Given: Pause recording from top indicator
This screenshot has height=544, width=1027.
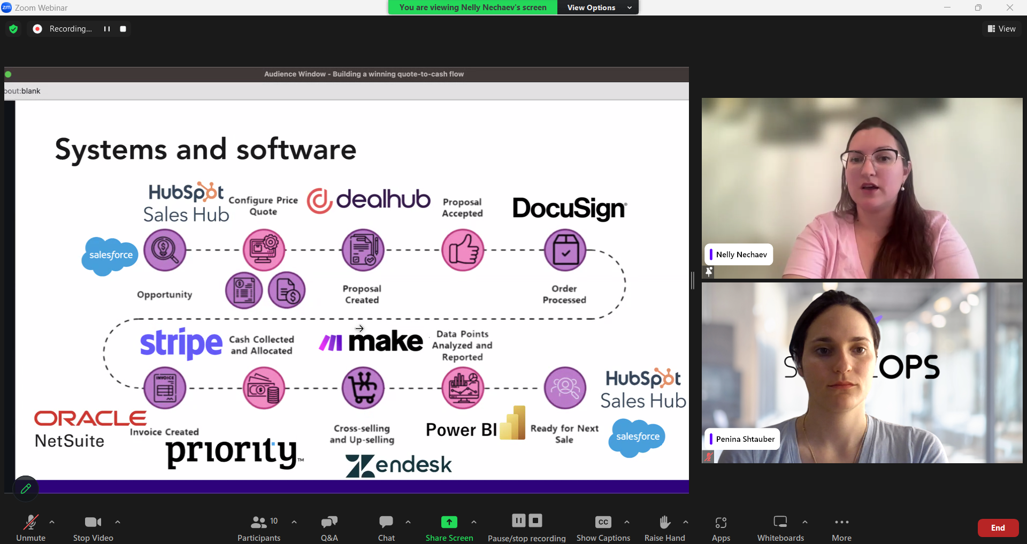Looking at the screenshot, I should click(107, 29).
